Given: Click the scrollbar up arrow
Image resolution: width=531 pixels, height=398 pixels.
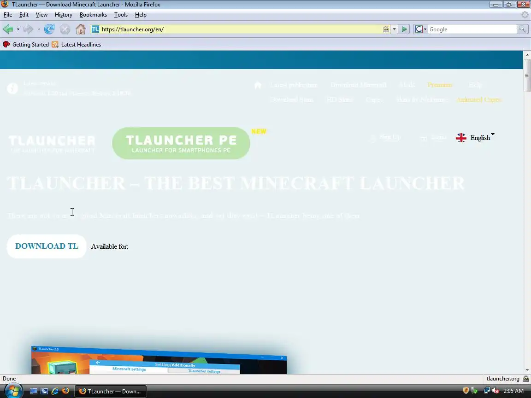Looking at the screenshot, I should coord(527,54).
